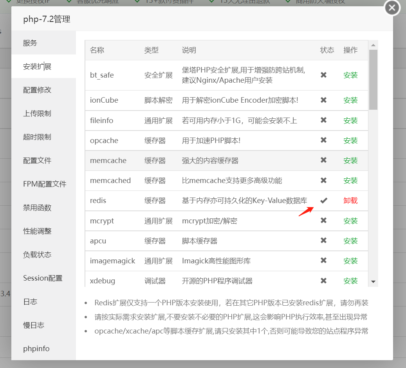Image resolution: width=406 pixels, height=368 pixels.
Task: Install the apcu extension
Action: tap(350, 241)
